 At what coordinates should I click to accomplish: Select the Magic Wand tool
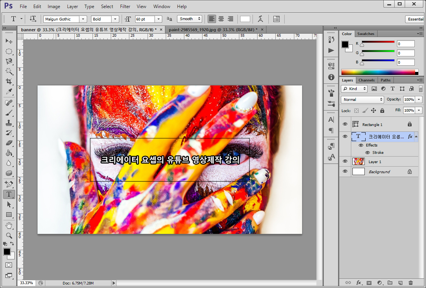click(x=9, y=71)
